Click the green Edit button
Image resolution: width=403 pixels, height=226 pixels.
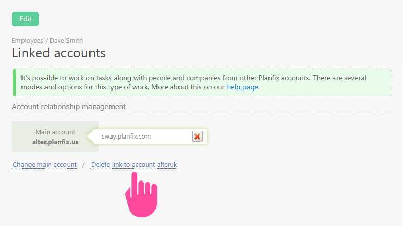click(25, 19)
